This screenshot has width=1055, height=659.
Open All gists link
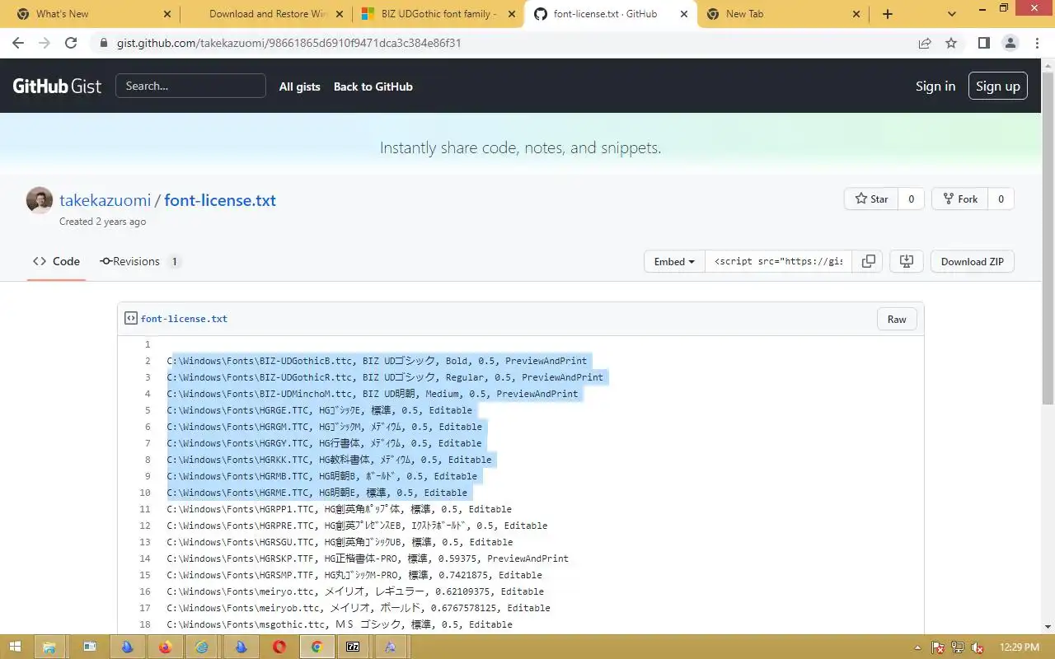tap(299, 86)
